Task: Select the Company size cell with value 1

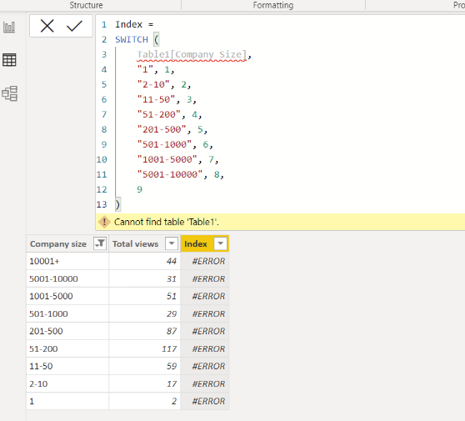Action: tap(67, 401)
